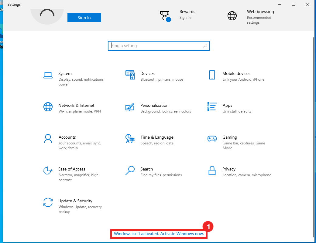Minimize the Settings window

(x=280, y=4)
